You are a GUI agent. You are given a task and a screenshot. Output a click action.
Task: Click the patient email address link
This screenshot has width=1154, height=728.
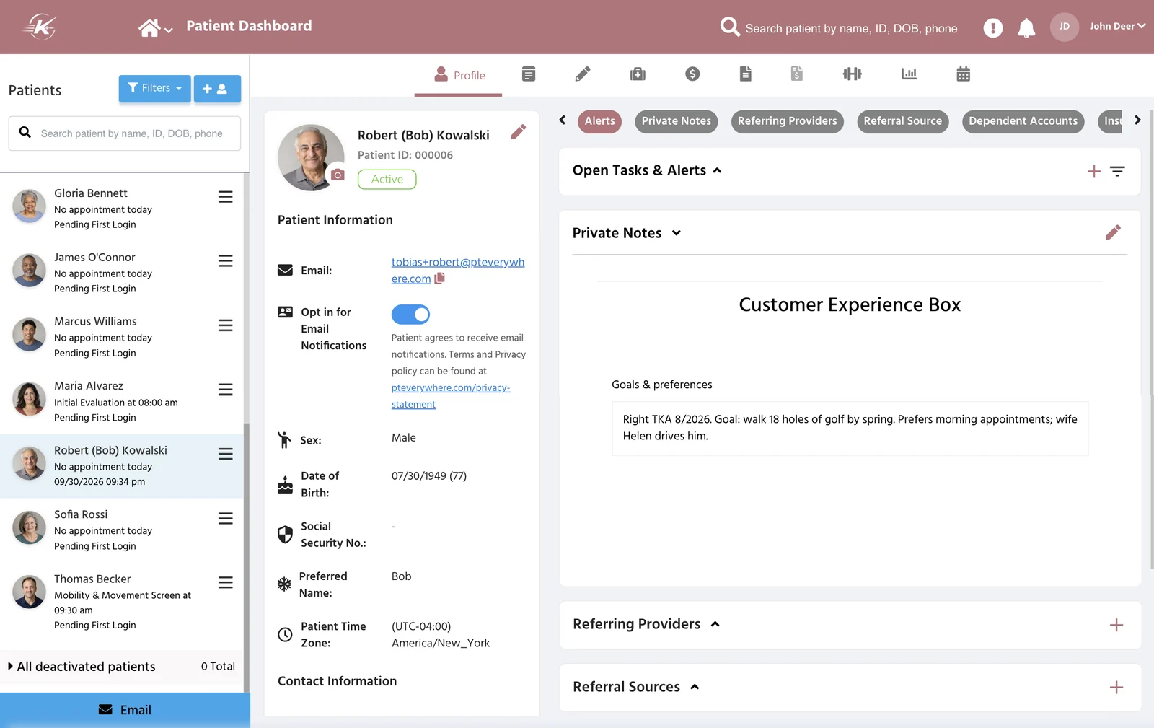pyautogui.click(x=458, y=271)
